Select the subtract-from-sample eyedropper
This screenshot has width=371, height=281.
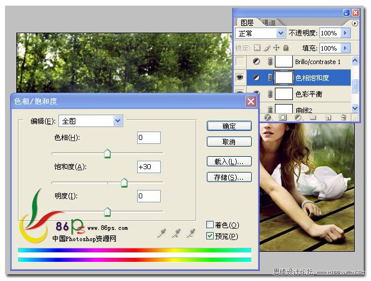(191, 233)
